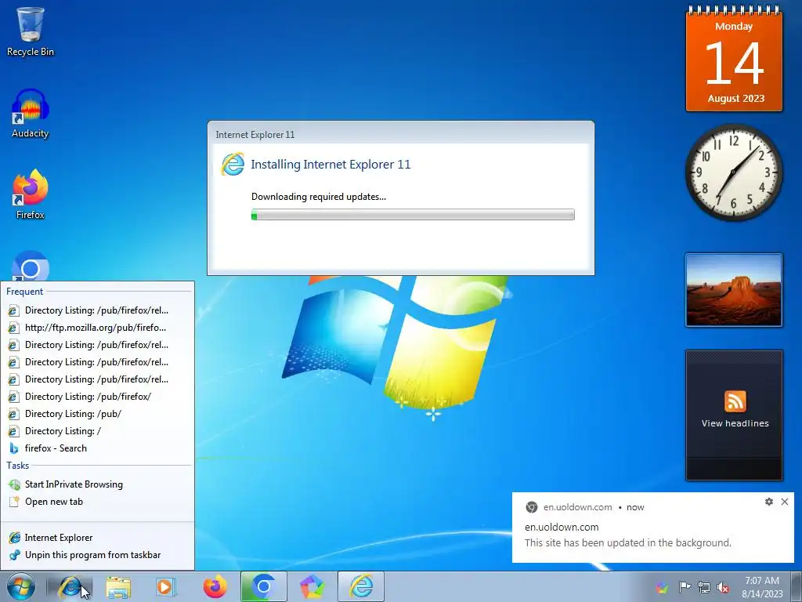Open 'firefox - Search' jump list entry
The height and width of the screenshot is (602, 802).
97,448
